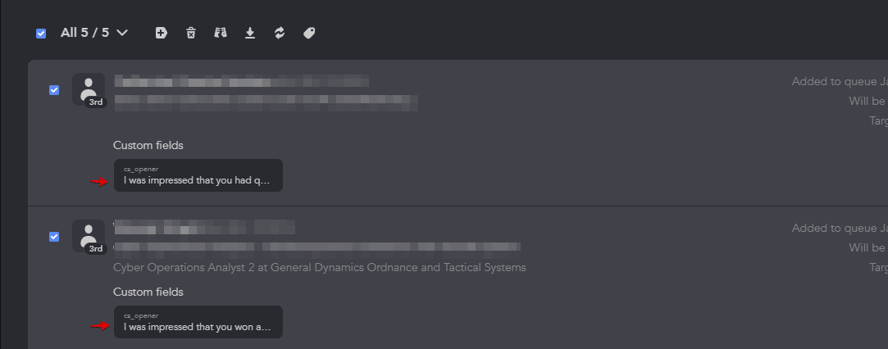Click the tag label icon
Viewport: 888px width, 349px height.
(309, 33)
